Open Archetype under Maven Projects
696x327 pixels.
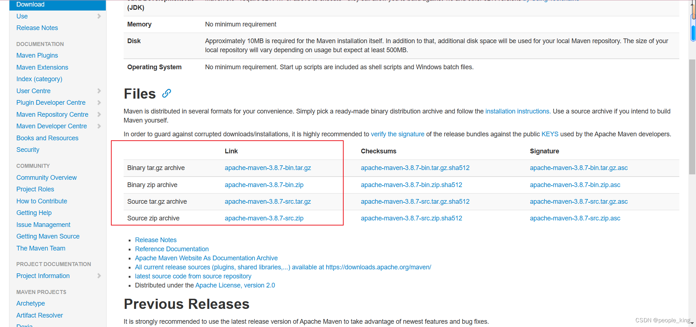30,303
